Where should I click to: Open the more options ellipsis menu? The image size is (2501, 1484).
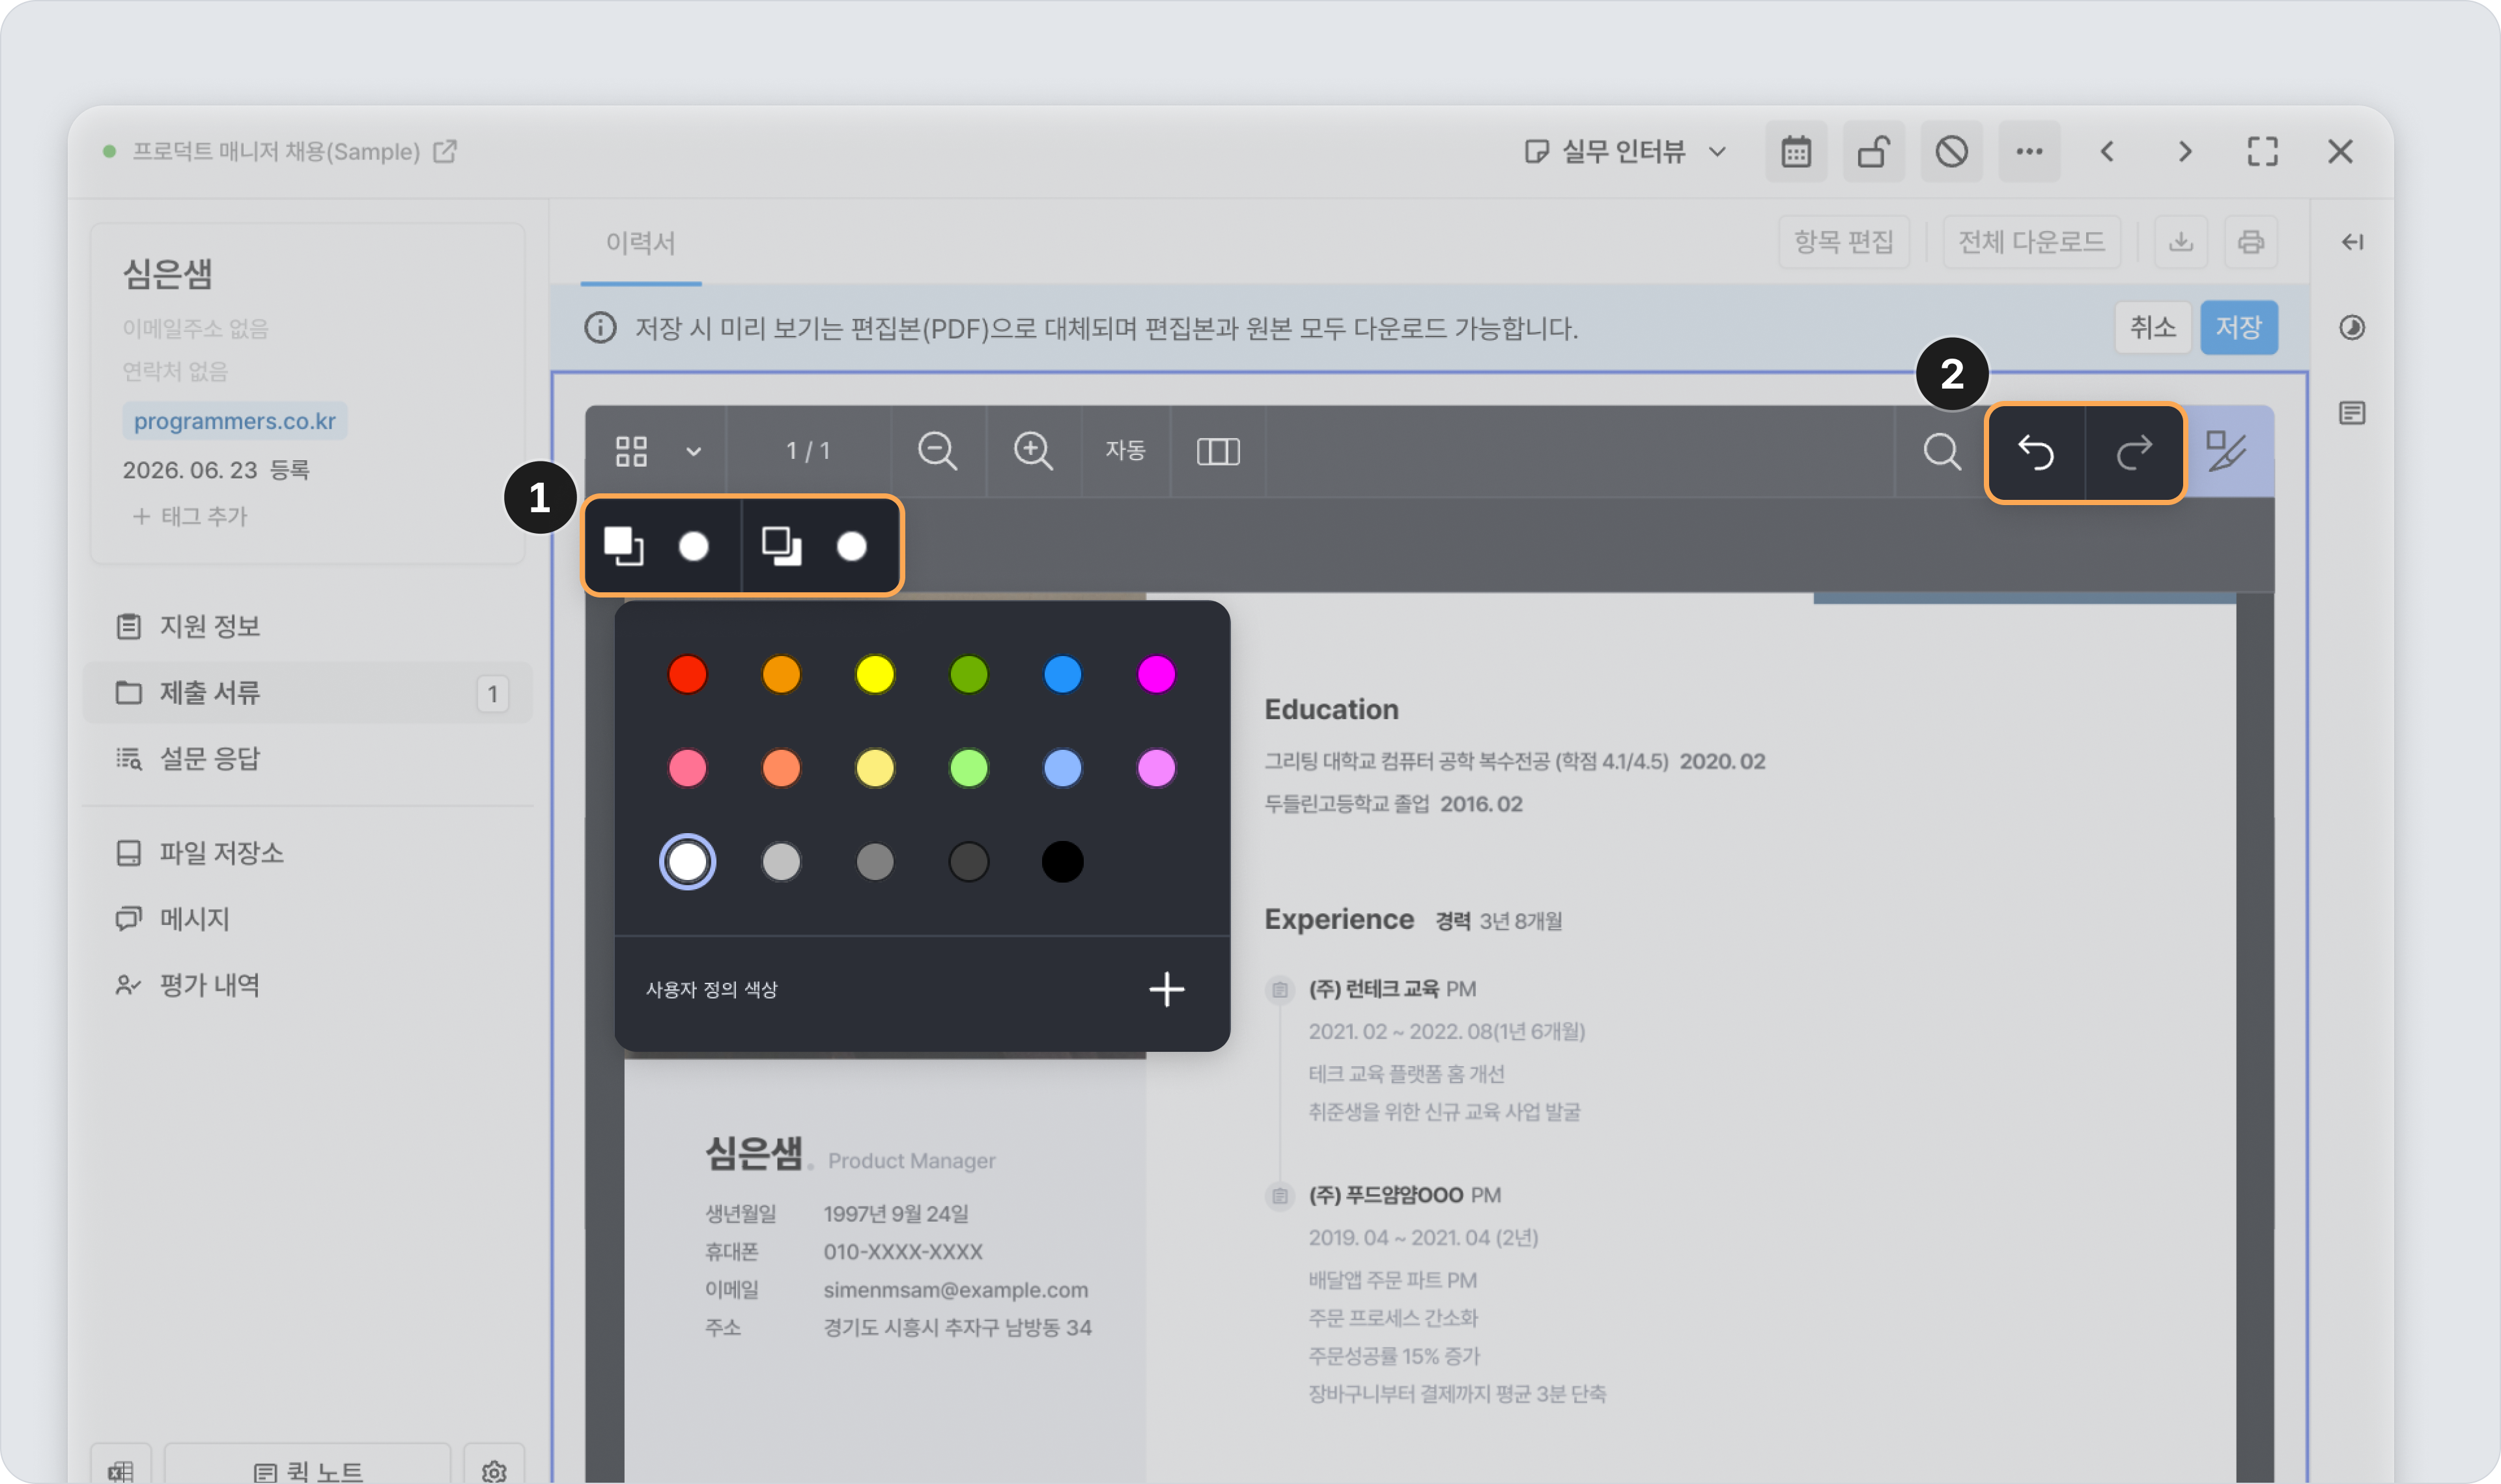coord(2029,152)
